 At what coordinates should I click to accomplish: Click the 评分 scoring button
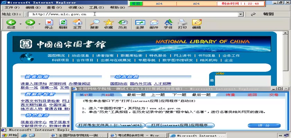[264, 126]
